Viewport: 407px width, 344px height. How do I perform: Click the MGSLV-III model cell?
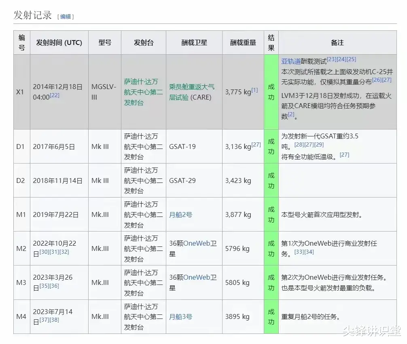105,92
